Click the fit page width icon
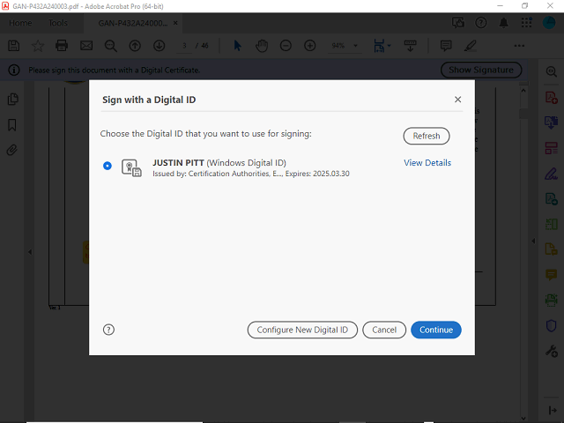This screenshot has height=423, width=564. point(379,46)
